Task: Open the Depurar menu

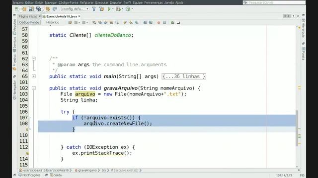Action: (116, 2)
